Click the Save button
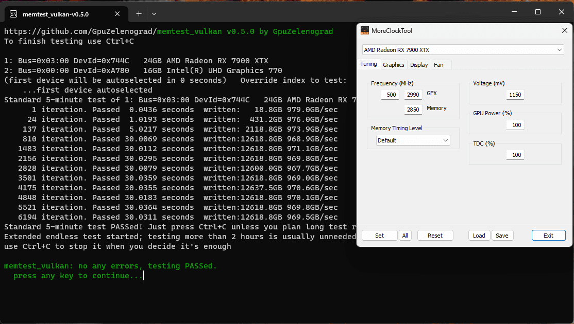574x324 pixels. [502, 236]
